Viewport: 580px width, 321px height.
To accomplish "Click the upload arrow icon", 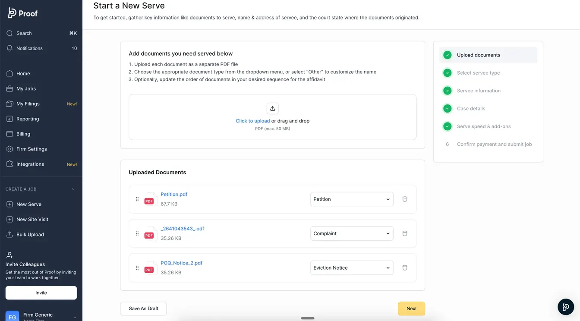I will pos(272,108).
